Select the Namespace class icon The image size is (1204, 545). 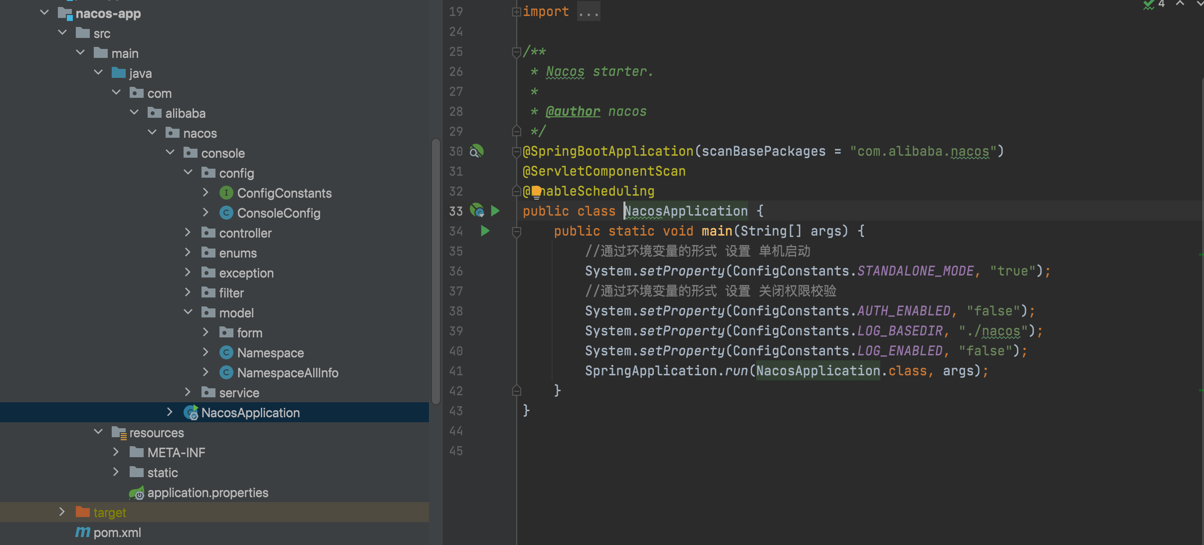coord(226,352)
